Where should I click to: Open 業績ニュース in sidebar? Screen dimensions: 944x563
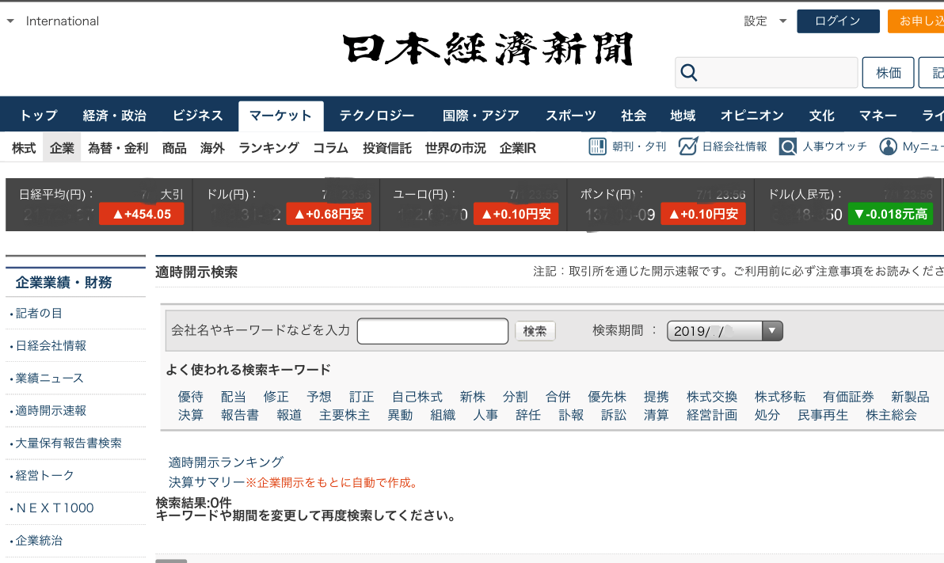(x=49, y=379)
